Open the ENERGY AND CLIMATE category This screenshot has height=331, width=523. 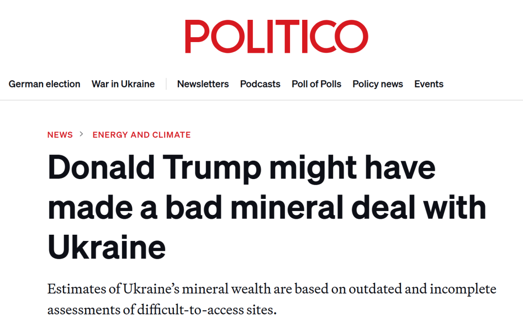coord(141,135)
